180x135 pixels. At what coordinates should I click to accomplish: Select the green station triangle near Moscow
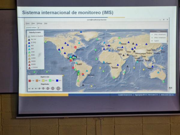coord(119,38)
